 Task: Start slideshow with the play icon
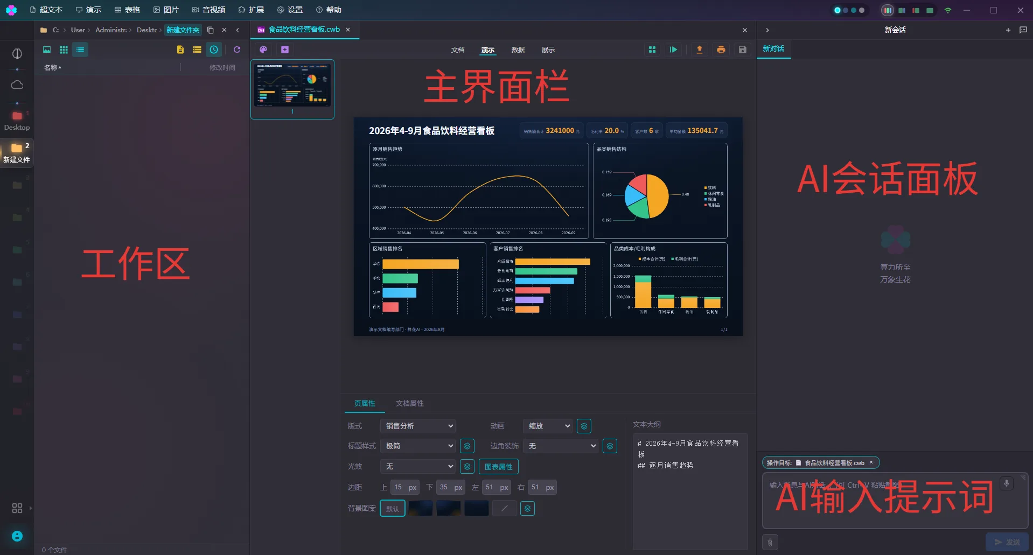[x=673, y=50]
